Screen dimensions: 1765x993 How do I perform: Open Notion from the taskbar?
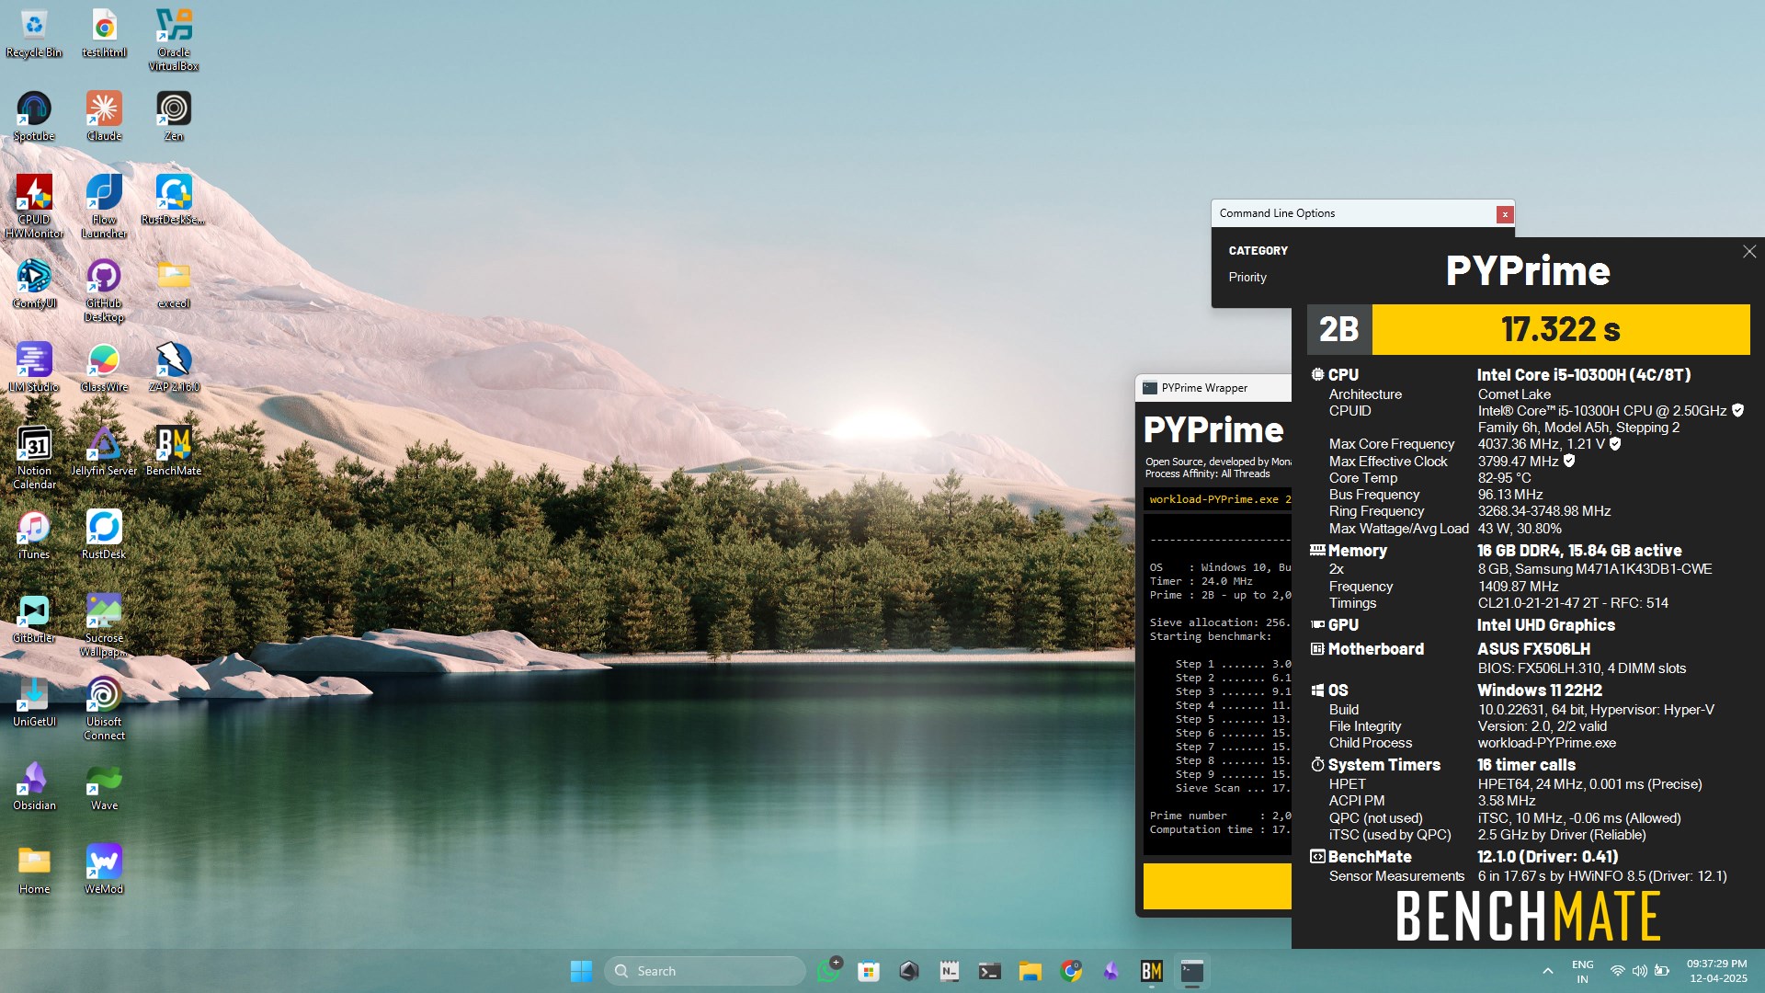click(x=950, y=971)
